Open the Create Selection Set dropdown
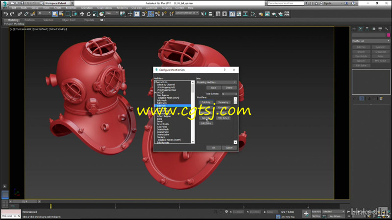Screen dimensions: 392x220 click(187, 13)
